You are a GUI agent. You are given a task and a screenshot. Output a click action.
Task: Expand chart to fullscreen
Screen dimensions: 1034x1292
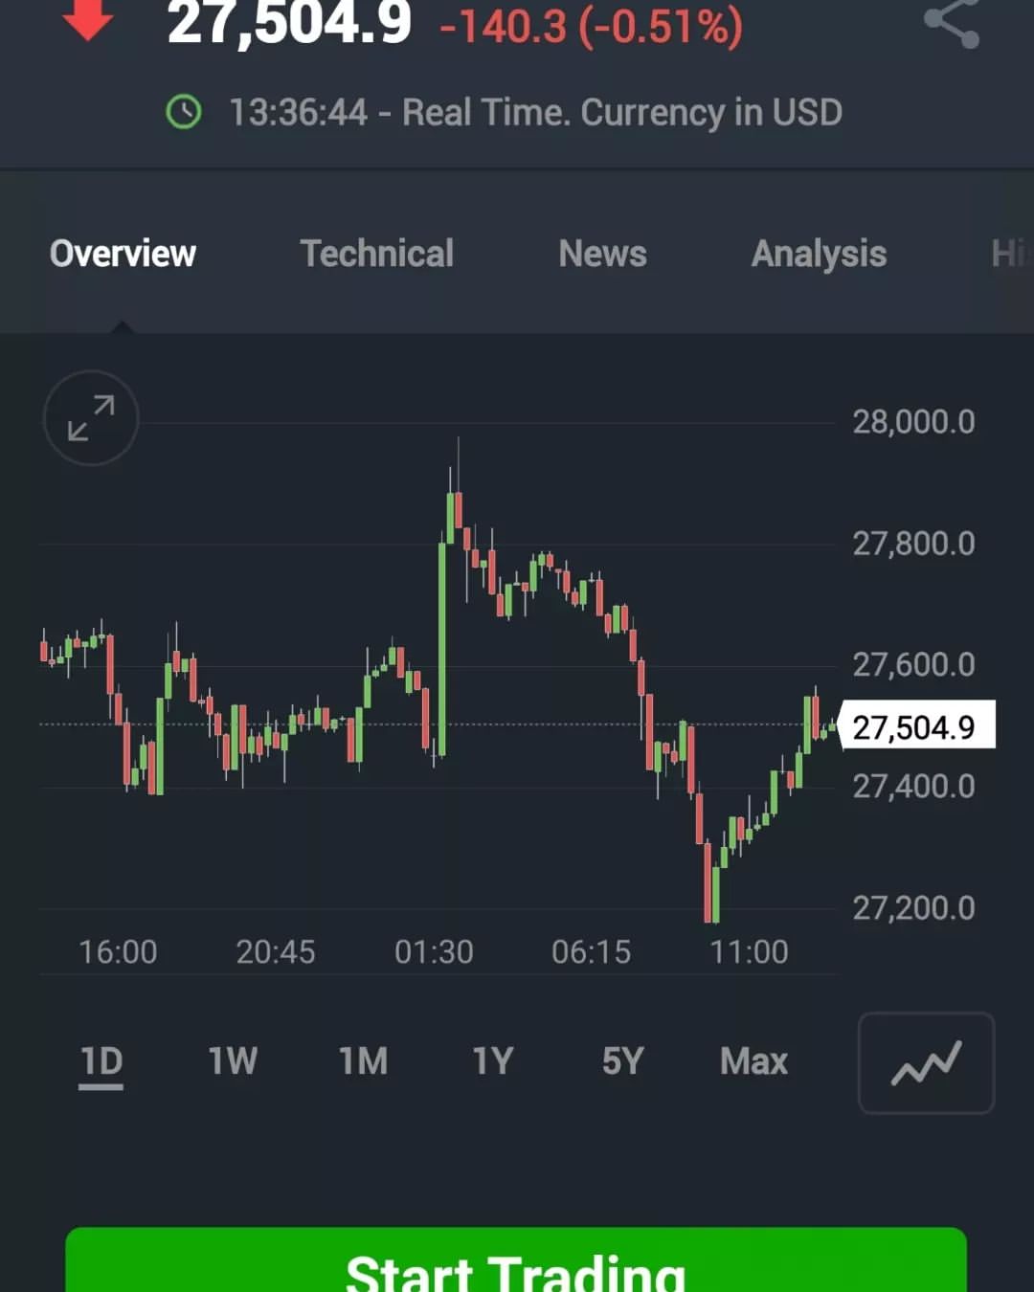click(91, 418)
